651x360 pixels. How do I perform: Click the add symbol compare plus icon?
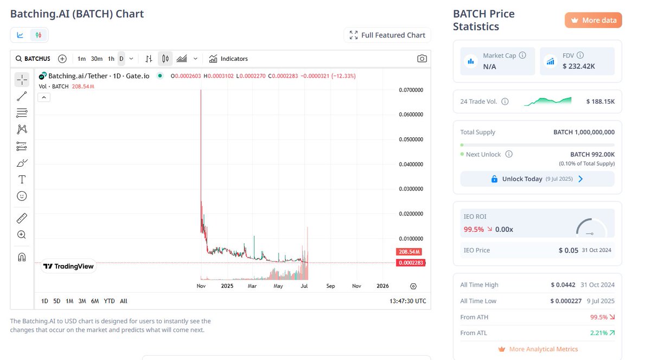(62, 59)
